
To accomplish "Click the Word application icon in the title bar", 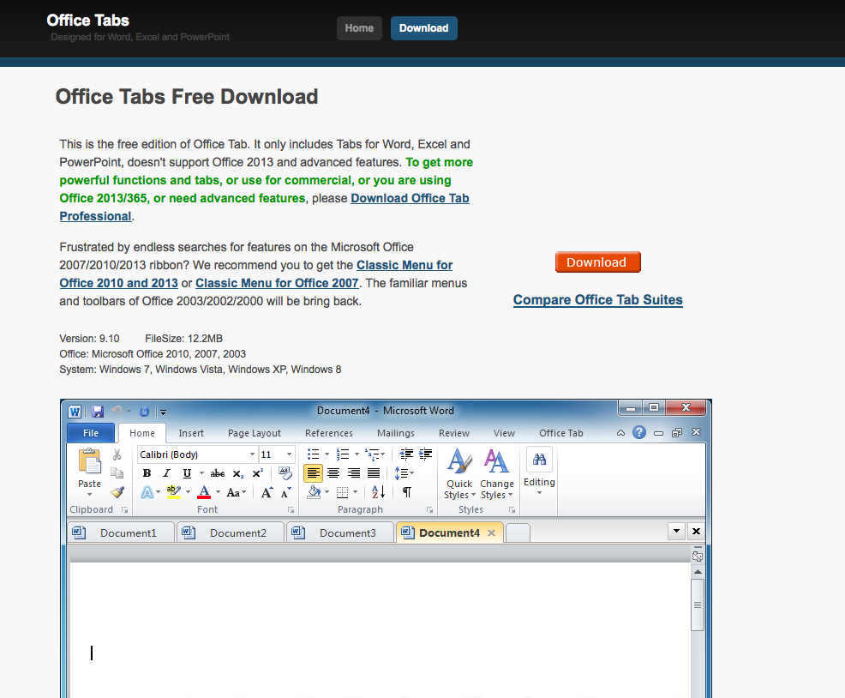I will [75, 412].
